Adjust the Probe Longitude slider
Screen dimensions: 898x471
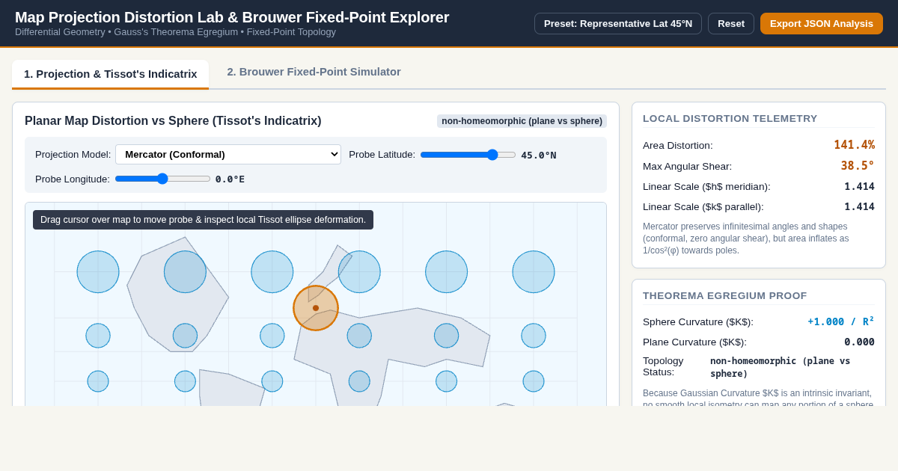(x=162, y=179)
